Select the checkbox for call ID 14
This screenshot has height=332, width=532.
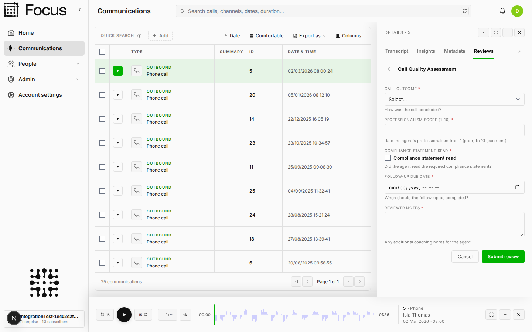click(x=102, y=119)
